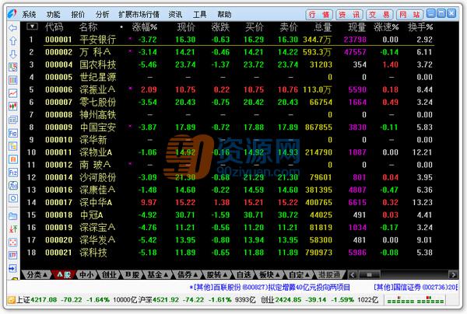Click the 行情 button at top right
Screen dimensions: 467x314
[x=319, y=15]
